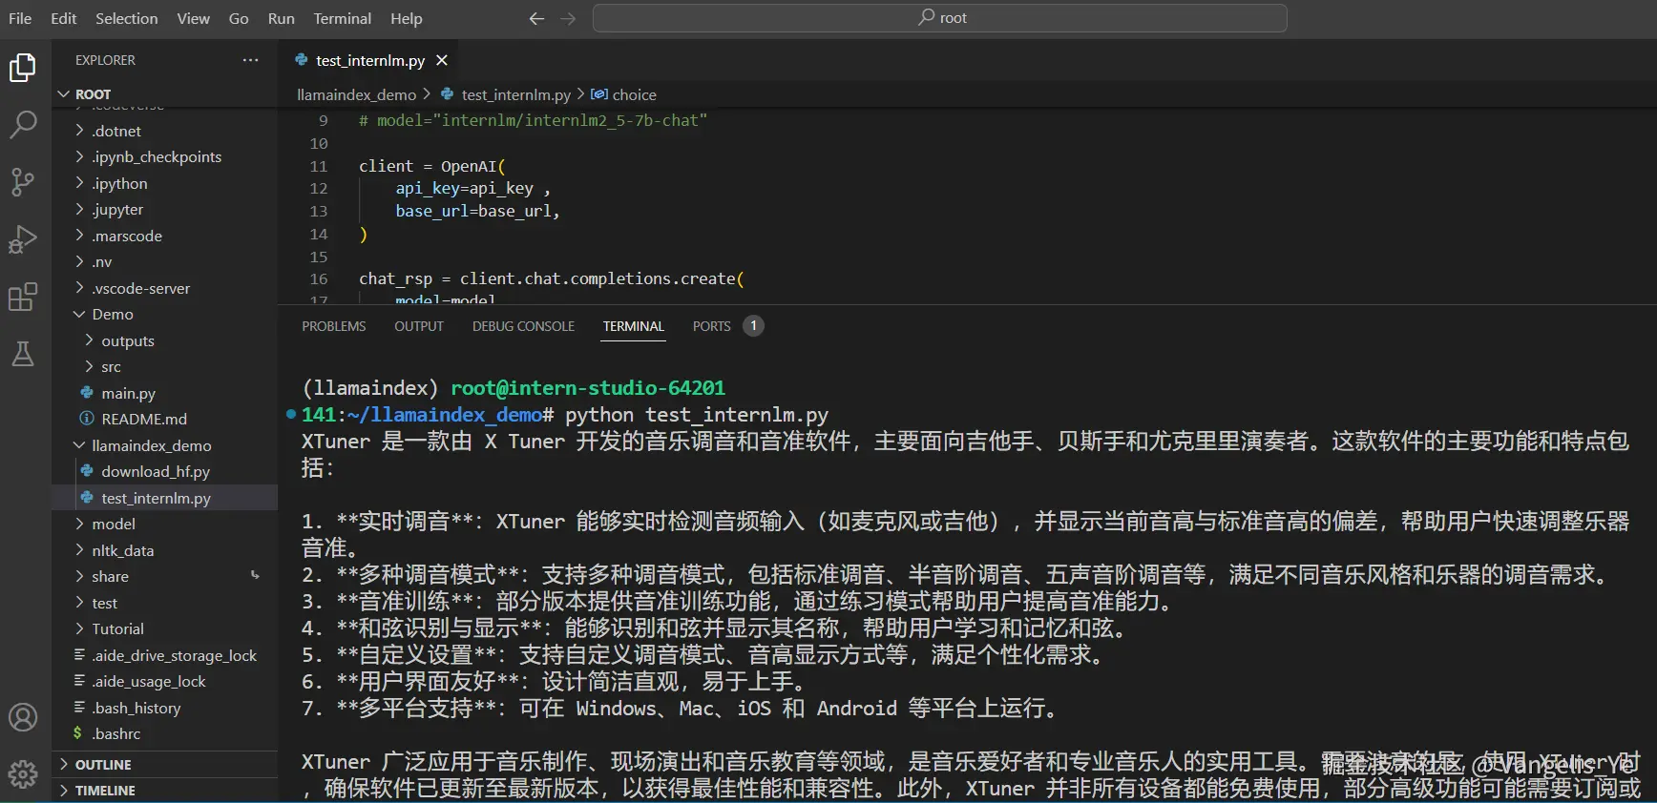Click the main.py Python file icon
Viewport: 1657px width, 803px height.
[87, 393]
